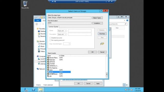
Task: Toggle the Disabled accounts checkbox
Action: click(50, 38)
